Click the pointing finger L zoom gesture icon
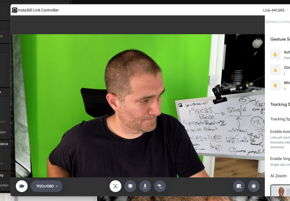The width and height of the screenshot is (290, 201). [275, 70]
